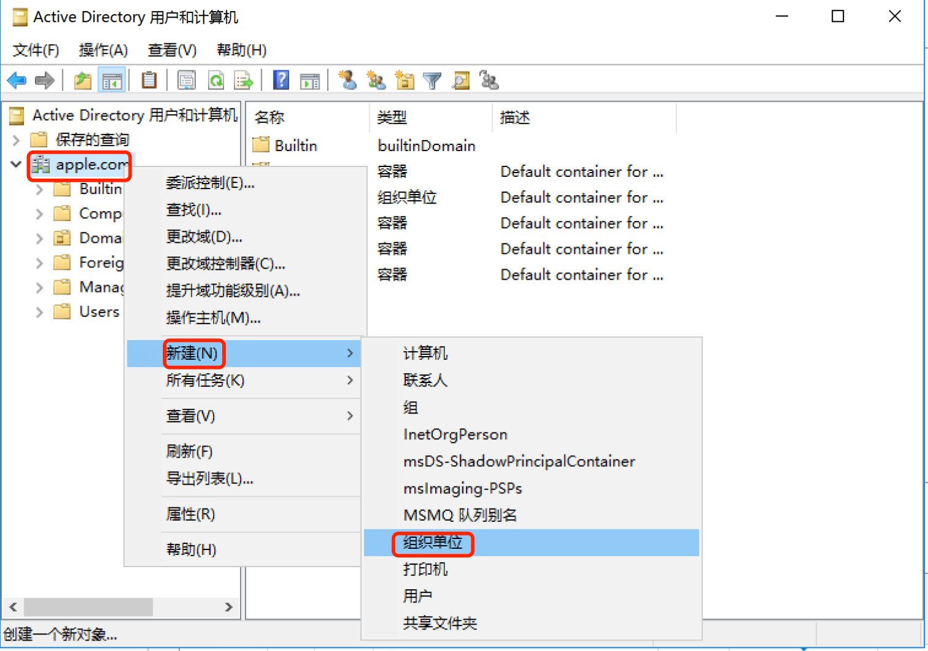
Task: Expand the Doma... tree node
Action: point(40,239)
